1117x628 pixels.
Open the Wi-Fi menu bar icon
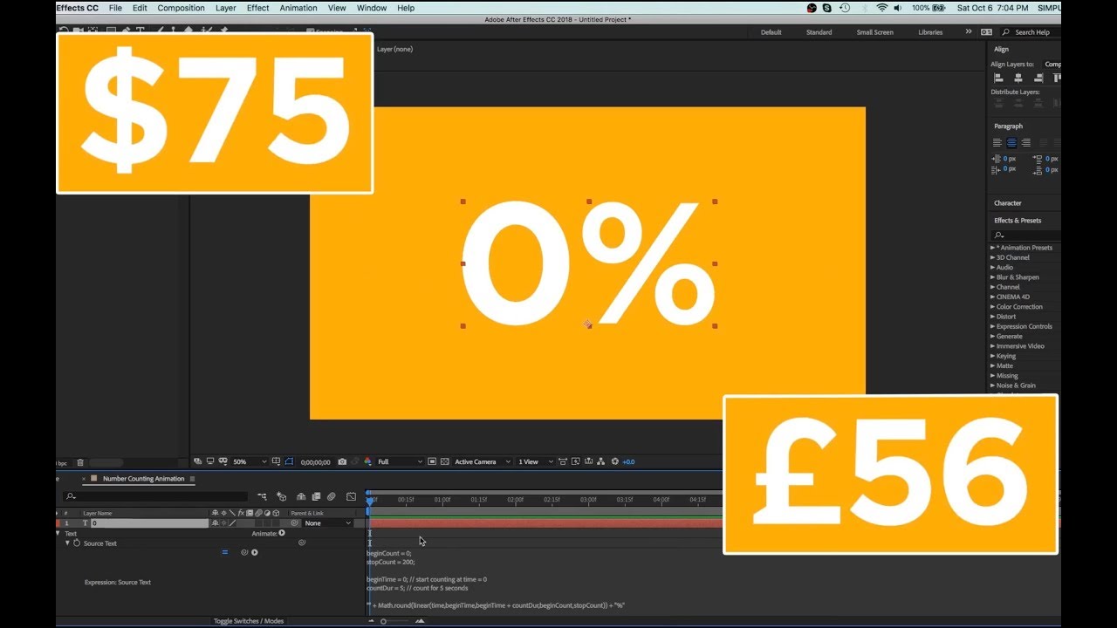point(882,8)
